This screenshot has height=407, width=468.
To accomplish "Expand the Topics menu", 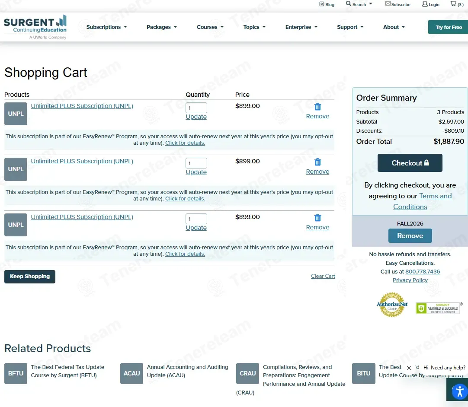I will (254, 27).
